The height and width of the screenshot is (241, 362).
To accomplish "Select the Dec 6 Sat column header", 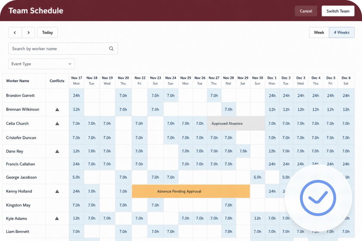I will tap(346, 81).
